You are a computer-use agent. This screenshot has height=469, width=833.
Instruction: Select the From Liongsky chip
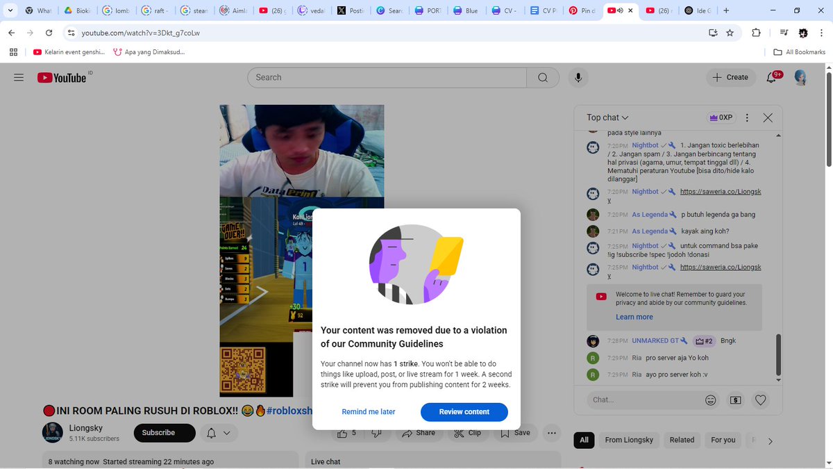click(x=629, y=440)
